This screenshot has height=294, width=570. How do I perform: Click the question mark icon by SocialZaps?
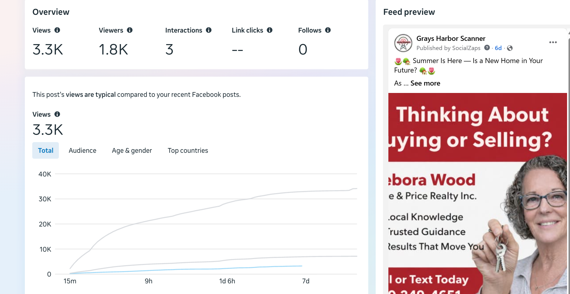[487, 48]
